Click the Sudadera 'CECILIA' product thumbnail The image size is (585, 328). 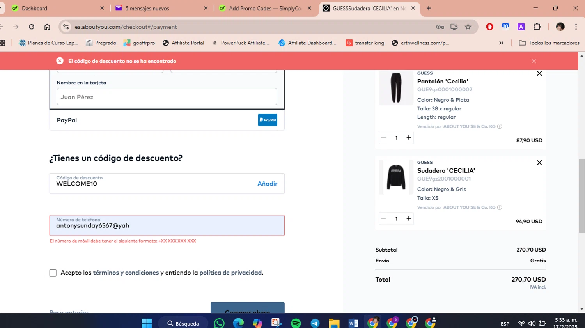(x=396, y=177)
